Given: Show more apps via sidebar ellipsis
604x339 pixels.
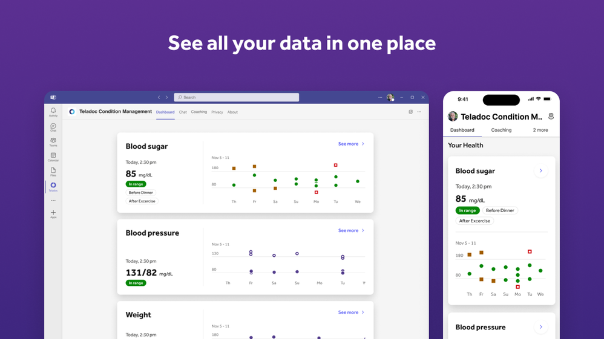Looking at the screenshot, I should pos(53,201).
